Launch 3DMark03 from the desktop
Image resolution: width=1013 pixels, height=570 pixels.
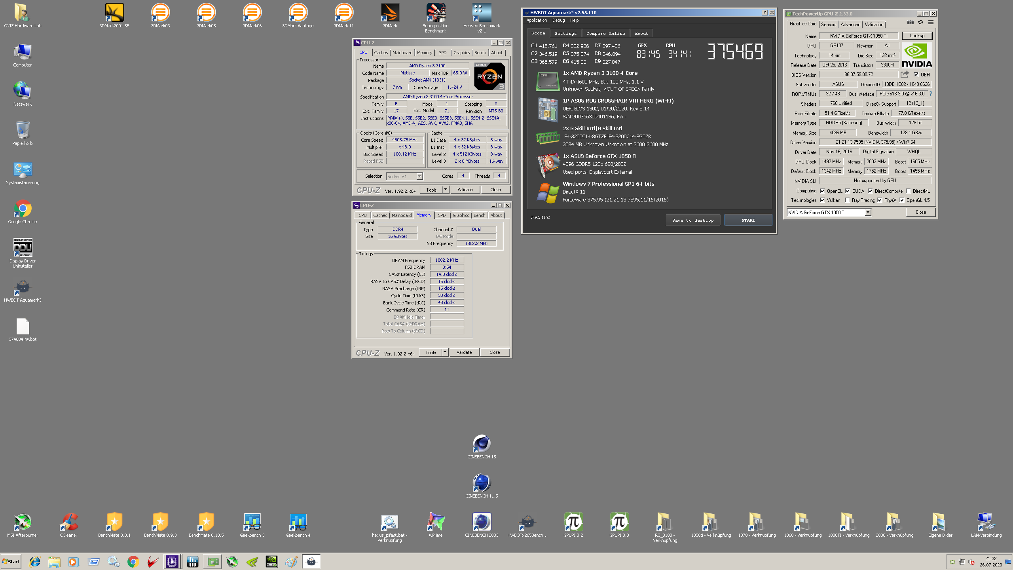pos(160,16)
